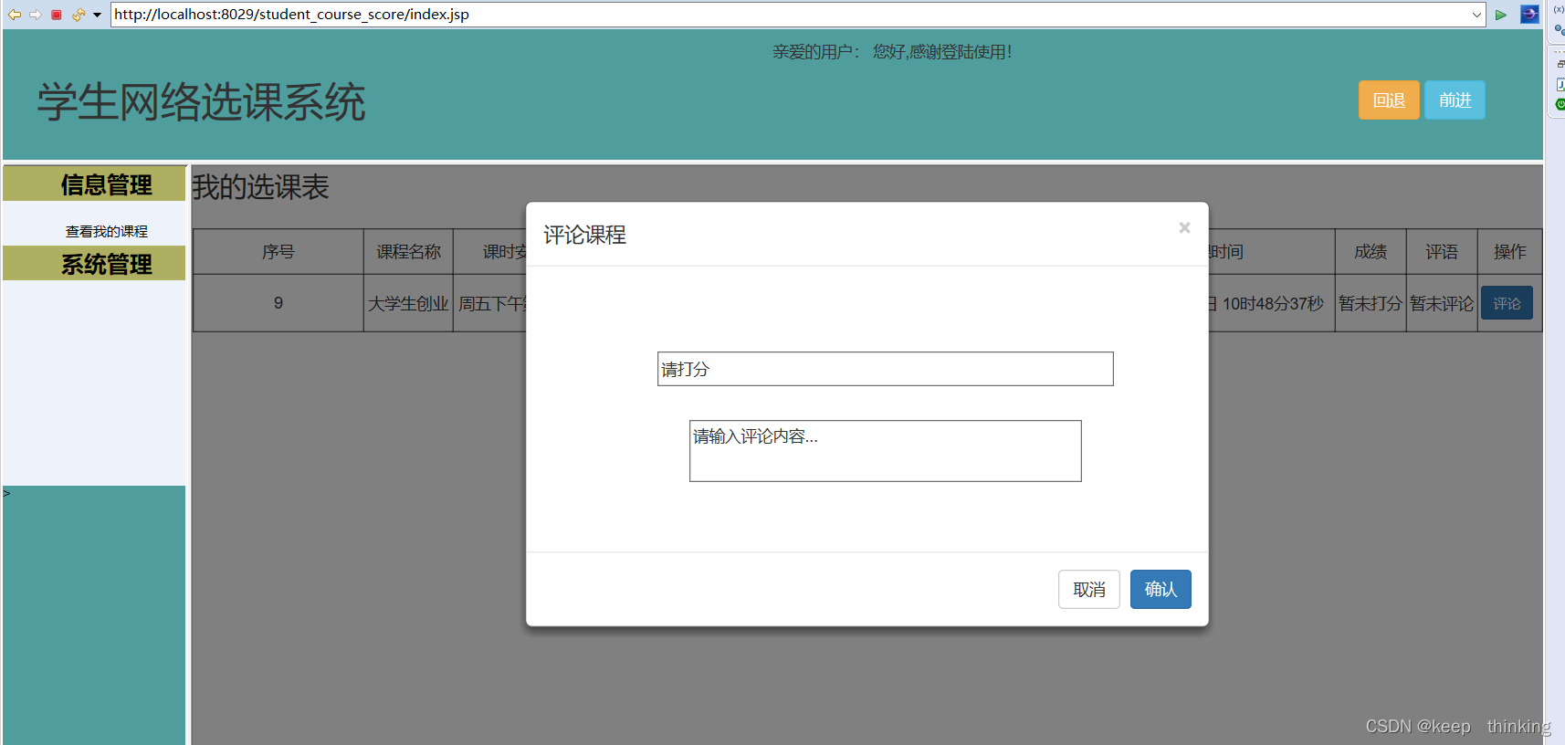Click the 成绩 column header

coord(1371,252)
